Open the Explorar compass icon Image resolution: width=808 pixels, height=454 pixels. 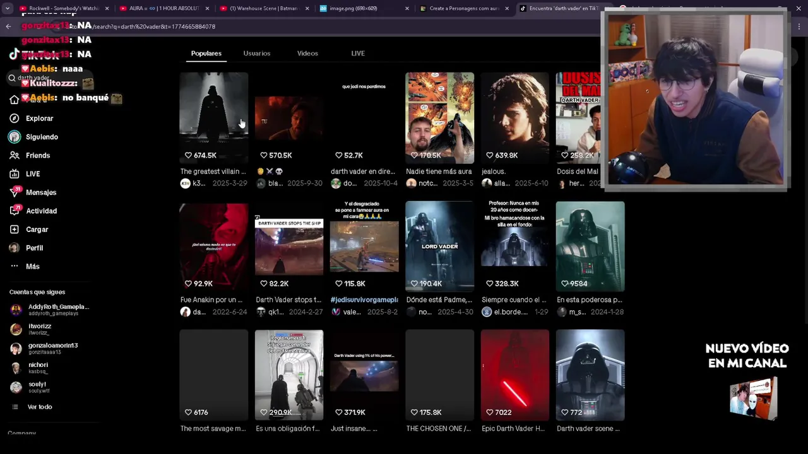coord(15,119)
